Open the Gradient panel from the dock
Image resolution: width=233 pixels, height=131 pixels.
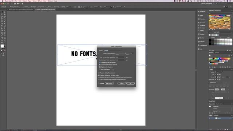(201, 34)
